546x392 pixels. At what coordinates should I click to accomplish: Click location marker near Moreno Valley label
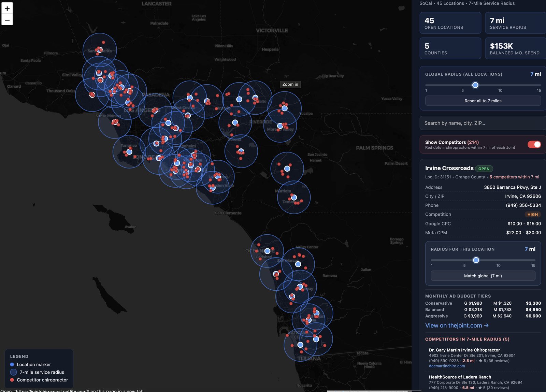[x=280, y=126]
